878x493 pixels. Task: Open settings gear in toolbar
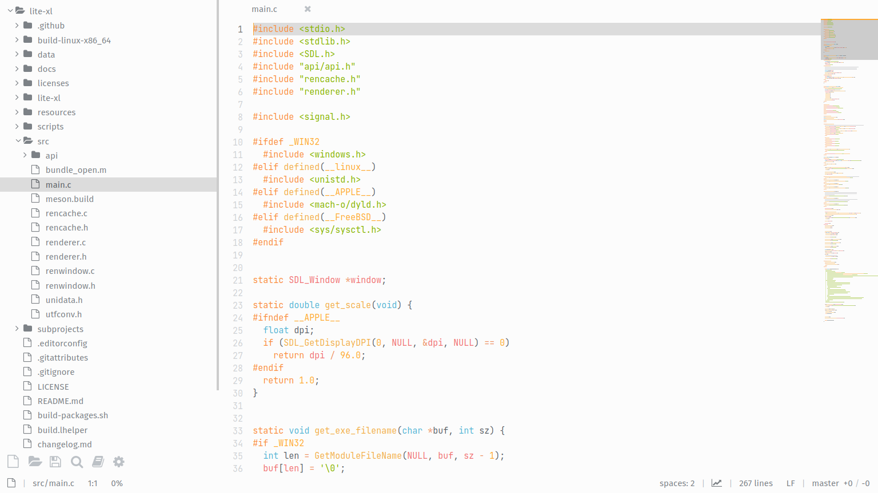point(119,462)
